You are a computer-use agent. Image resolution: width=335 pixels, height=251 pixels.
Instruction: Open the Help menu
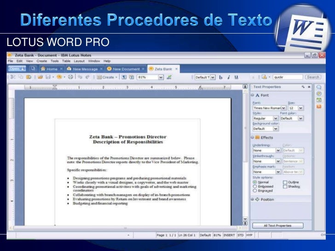coord(107,61)
